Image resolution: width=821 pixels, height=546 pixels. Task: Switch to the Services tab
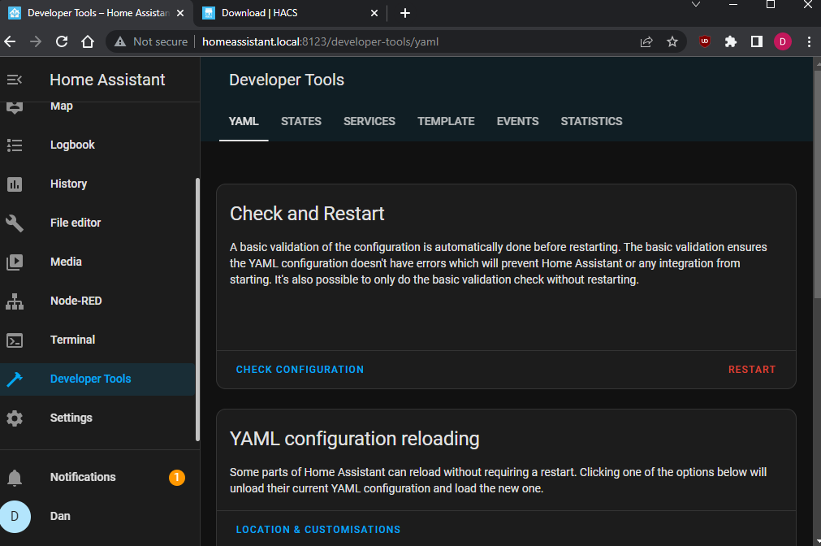pyautogui.click(x=369, y=122)
